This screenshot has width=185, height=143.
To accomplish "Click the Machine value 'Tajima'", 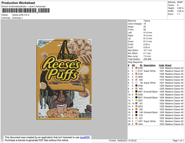I will click(x=147, y=21).
